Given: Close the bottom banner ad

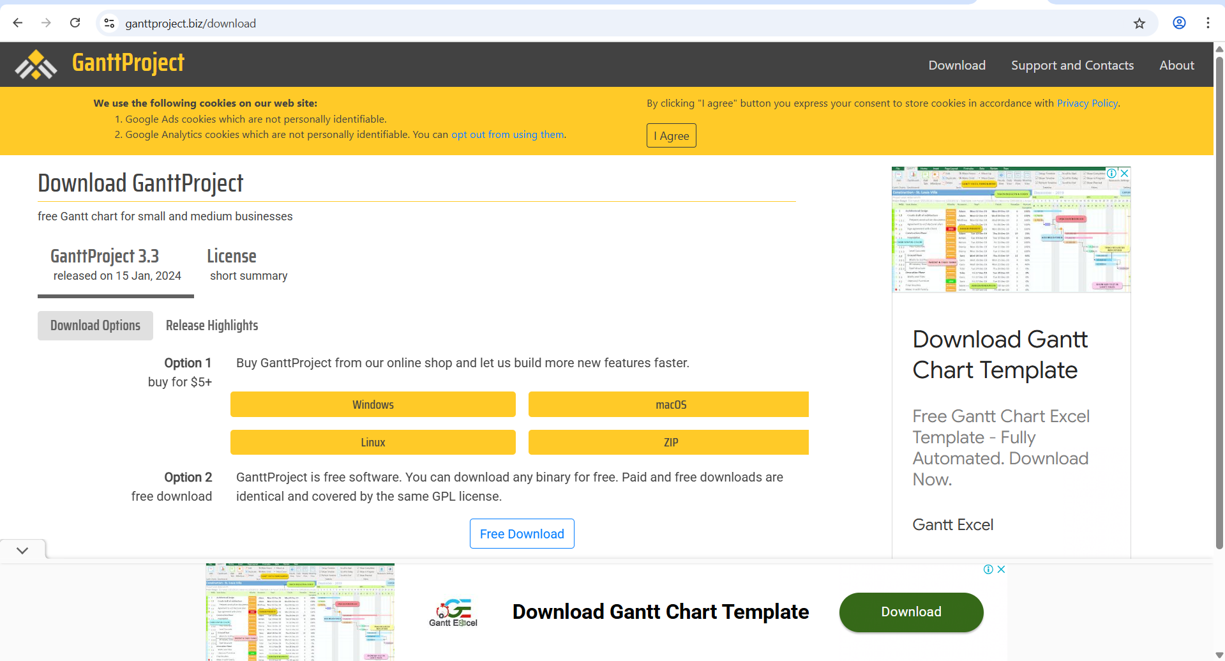Looking at the screenshot, I should (x=1001, y=569).
